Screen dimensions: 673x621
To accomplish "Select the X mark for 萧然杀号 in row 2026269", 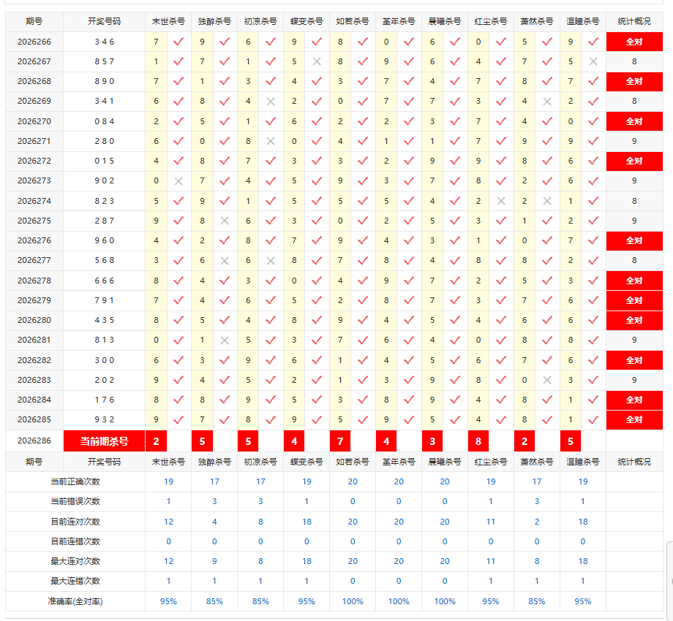I will coord(547,102).
